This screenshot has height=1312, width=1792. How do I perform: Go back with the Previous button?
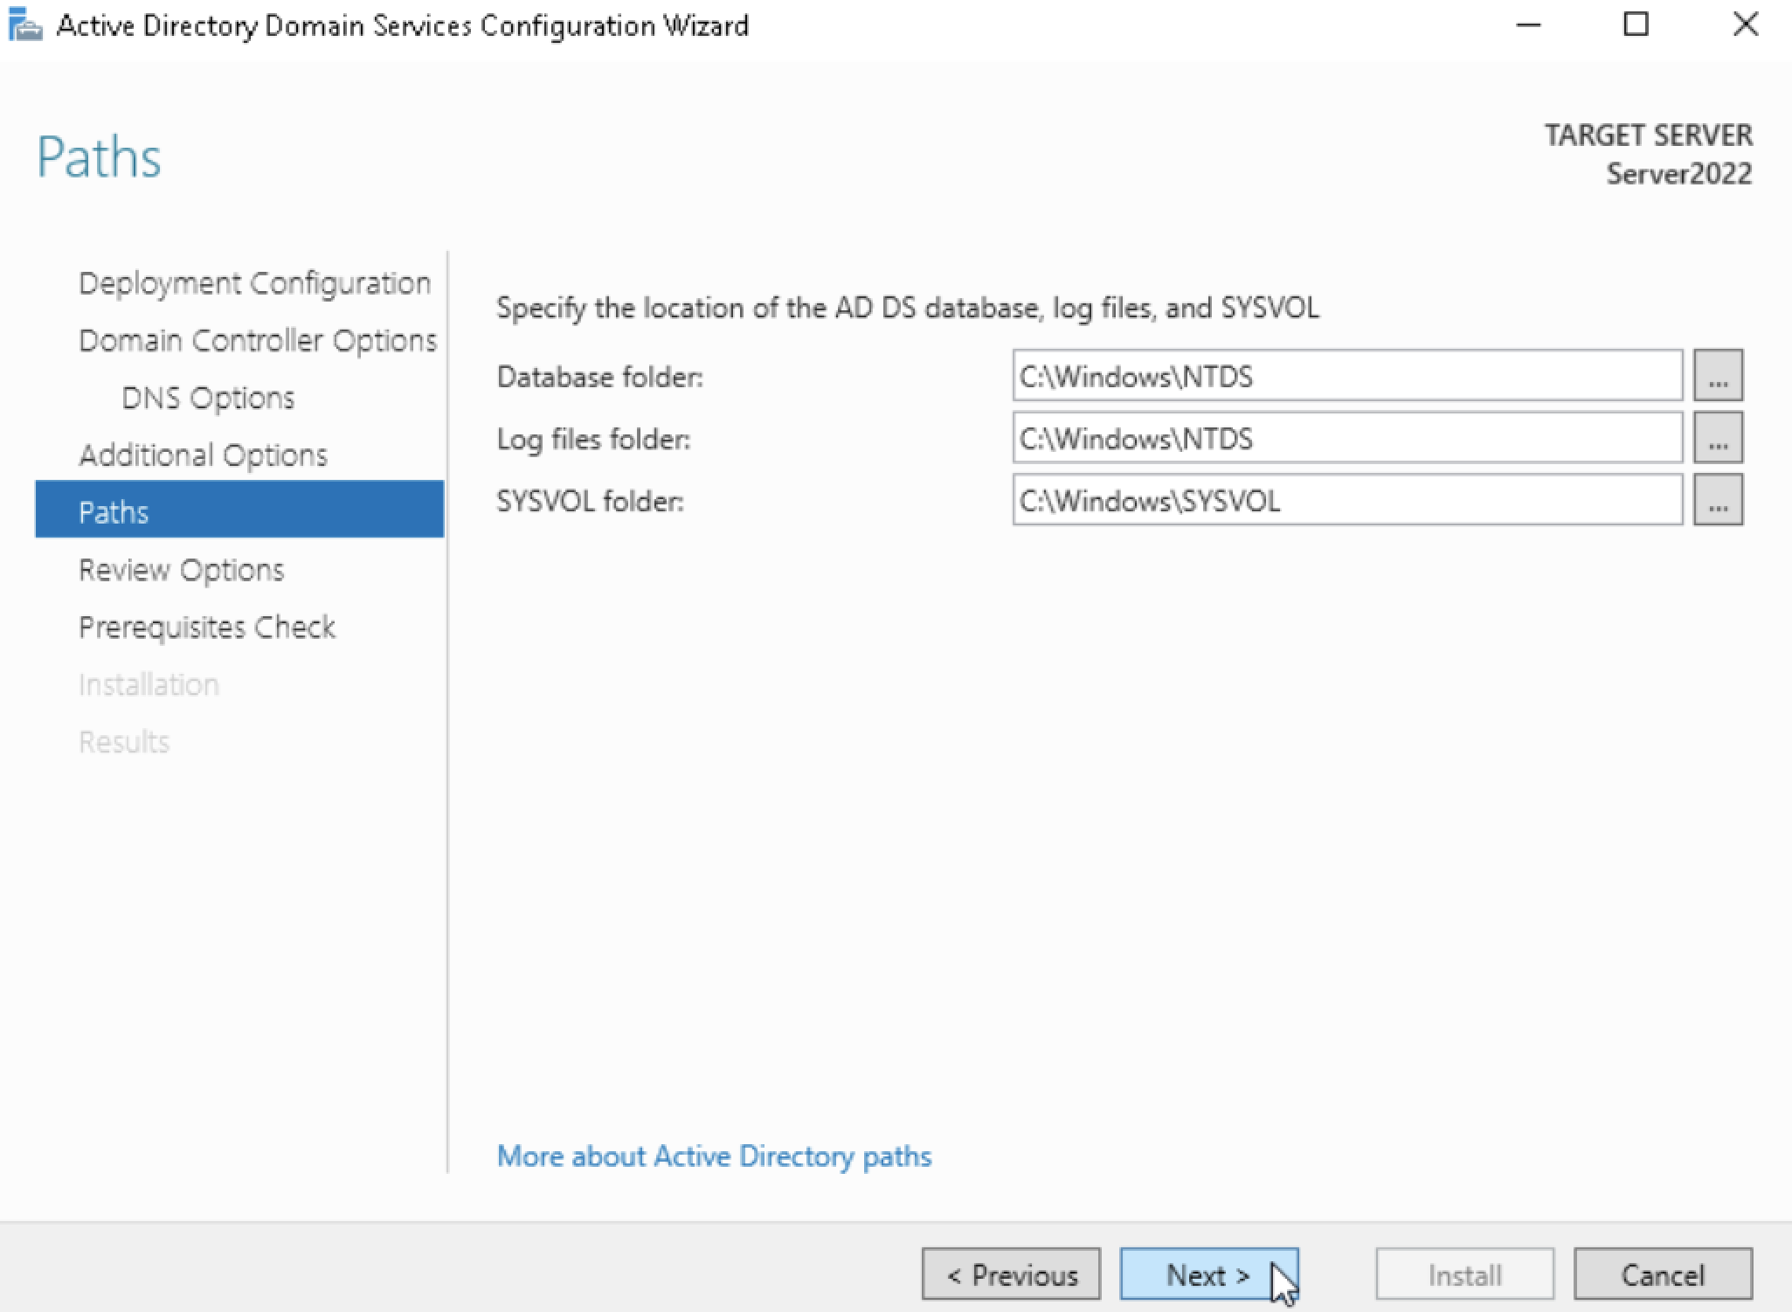click(1011, 1275)
